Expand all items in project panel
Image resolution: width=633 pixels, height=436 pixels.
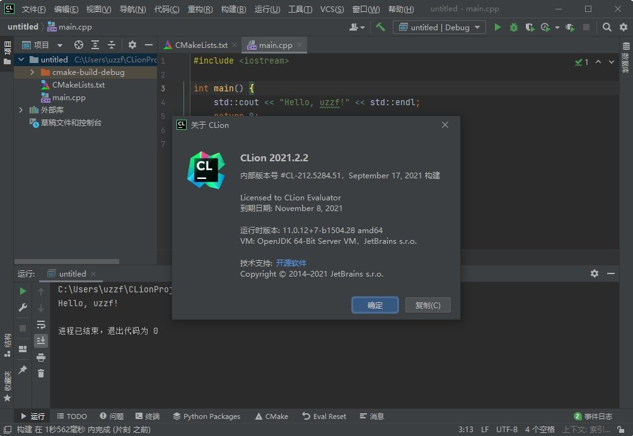[x=95, y=45]
